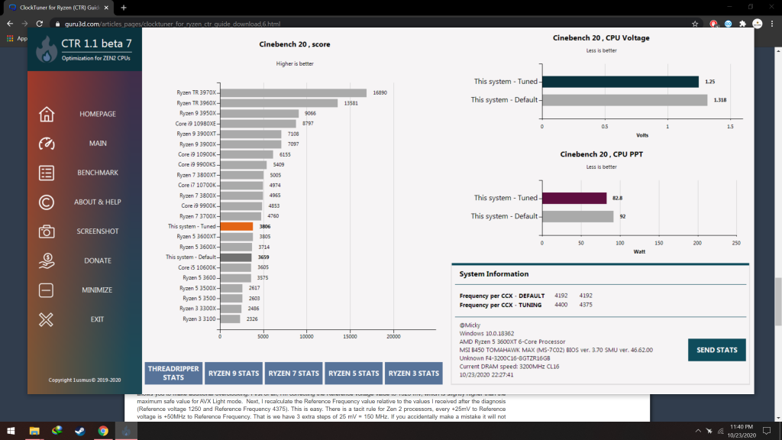Open ABOUT & HELP section
This screenshot has height=440, width=782.
97,202
